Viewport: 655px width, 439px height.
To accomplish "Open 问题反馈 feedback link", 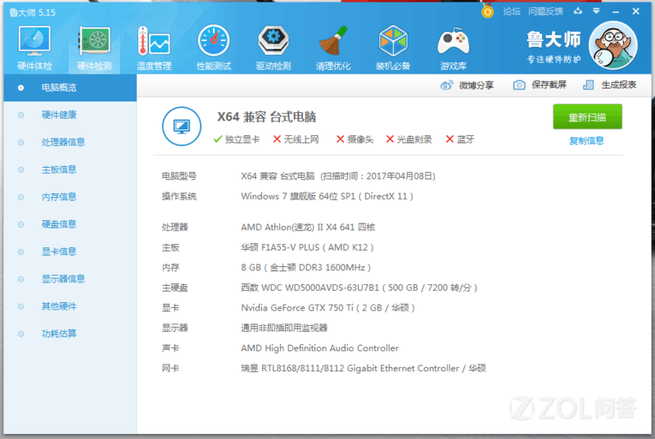I will (545, 11).
